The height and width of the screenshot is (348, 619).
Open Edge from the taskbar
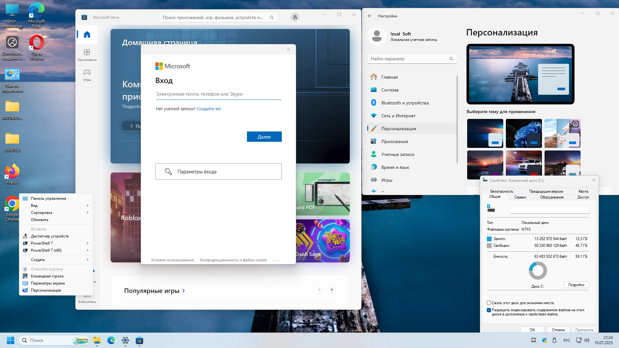tap(111, 340)
